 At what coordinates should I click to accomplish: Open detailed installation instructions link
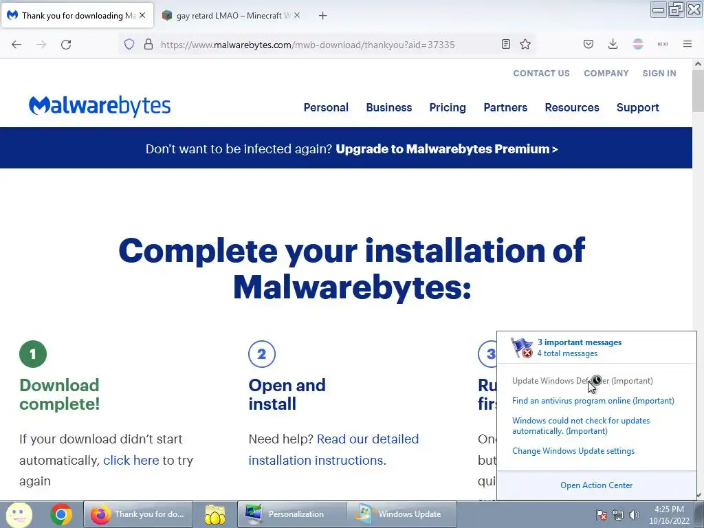tap(333, 450)
